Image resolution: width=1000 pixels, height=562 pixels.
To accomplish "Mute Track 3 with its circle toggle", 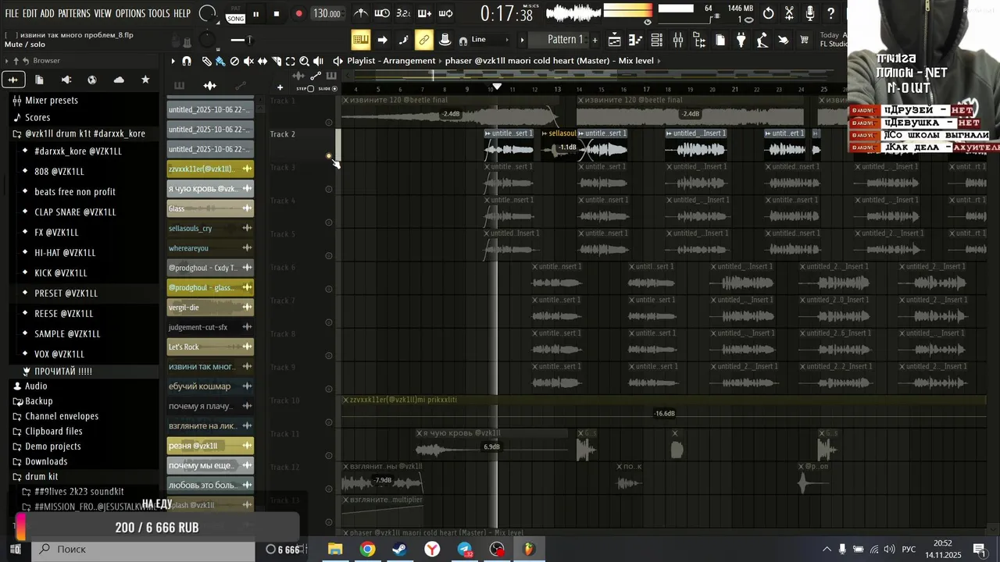I will point(329,189).
